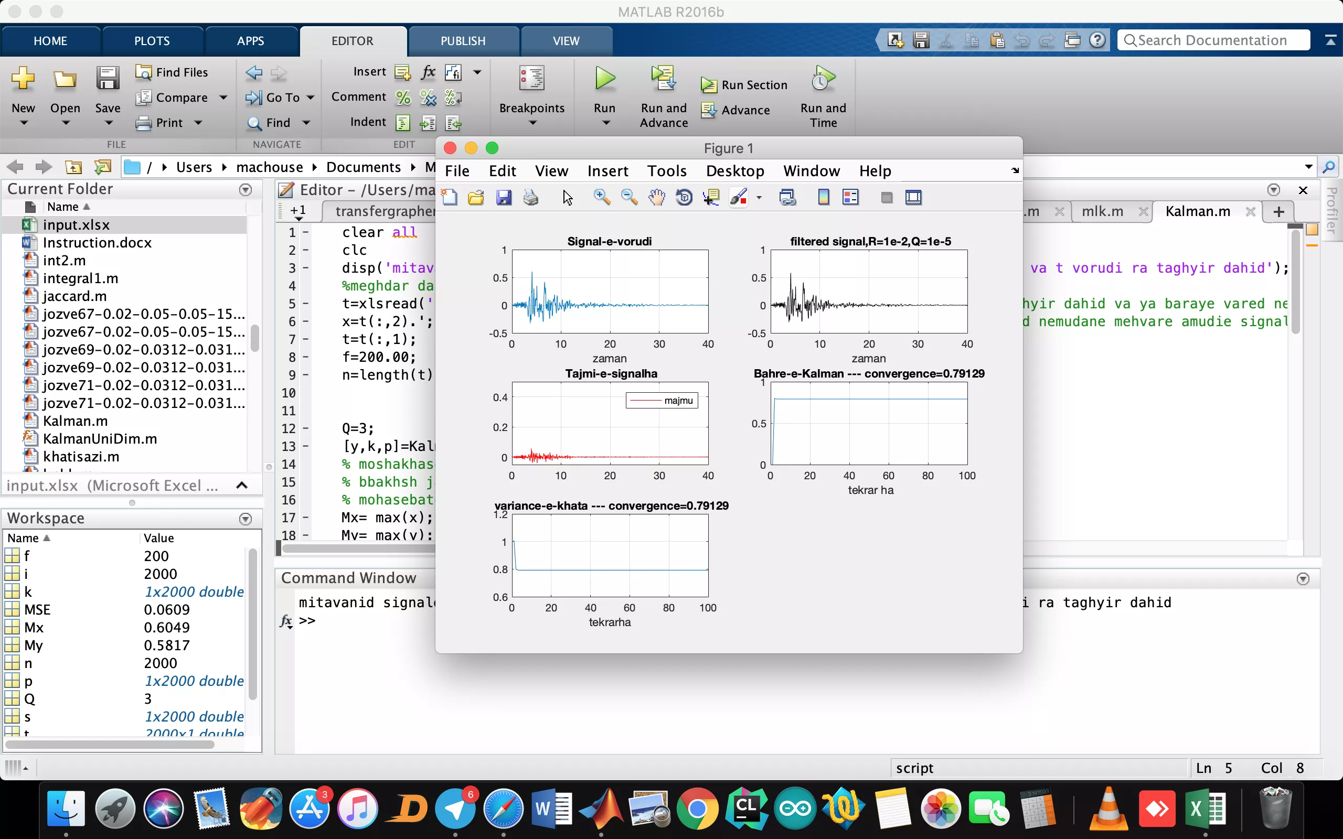The height and width of the screenshot is (839, 1343).
Task: Open the Tools menu in Figure 1
Action: pyautogui.click(x=666, y=171)
